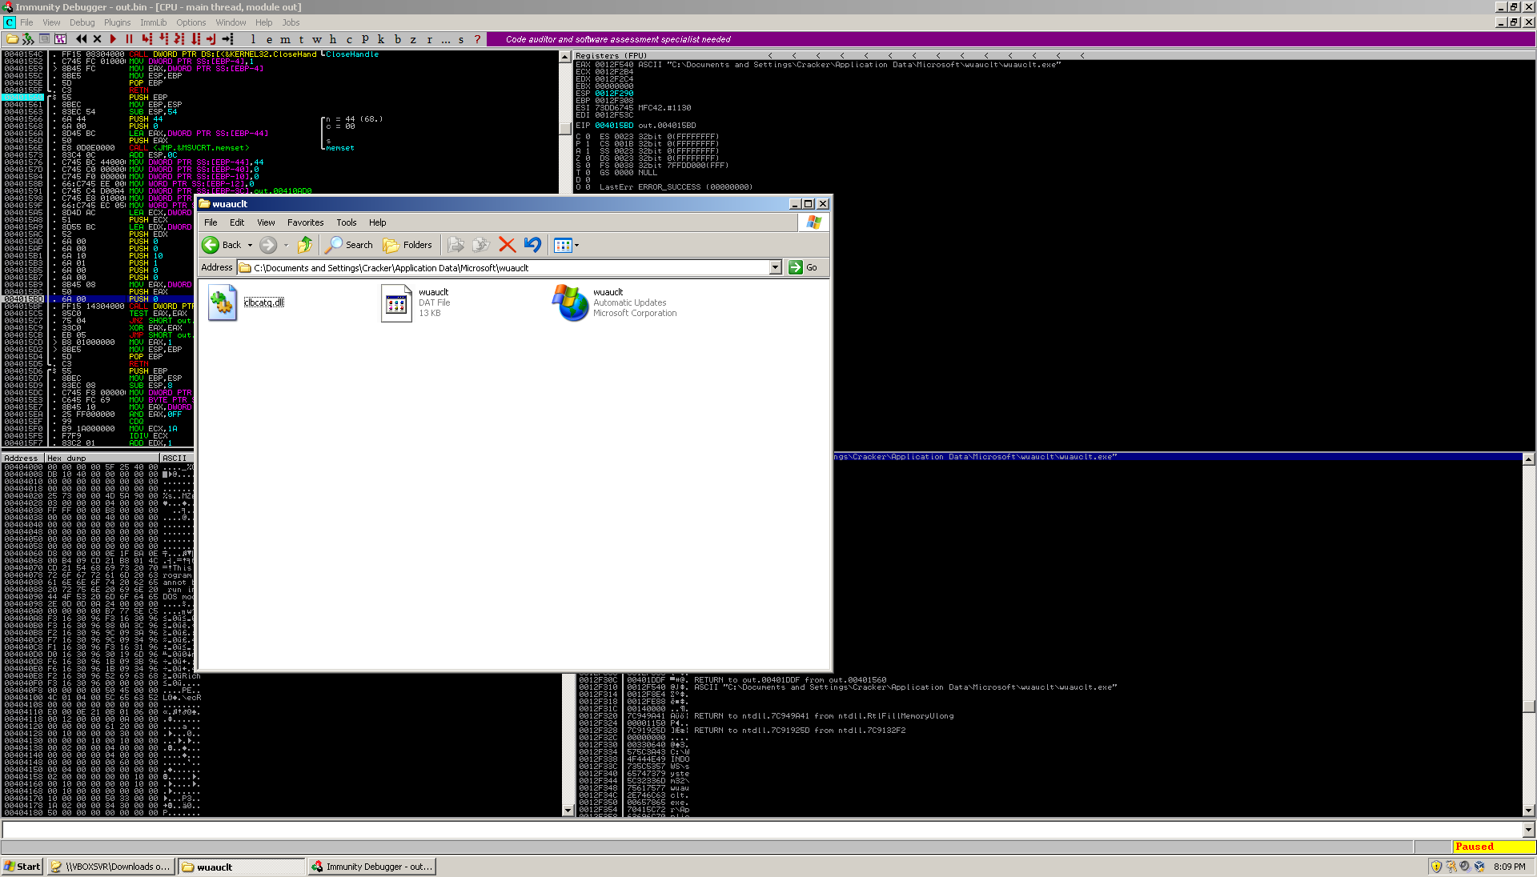The image size is (1537, 877).
Task: Select the wuauclt DAT file
Action: coord(415,302)
